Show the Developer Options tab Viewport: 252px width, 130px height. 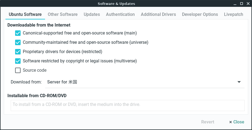click(x=200, y=15)
